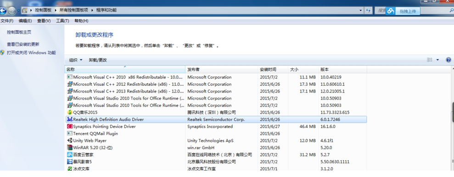Select Tencent QQMail Plugin name
The width and height of the screenshot is (454, 177).
pos(95,133)
